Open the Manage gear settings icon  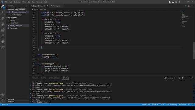click(x=3, y=100)
